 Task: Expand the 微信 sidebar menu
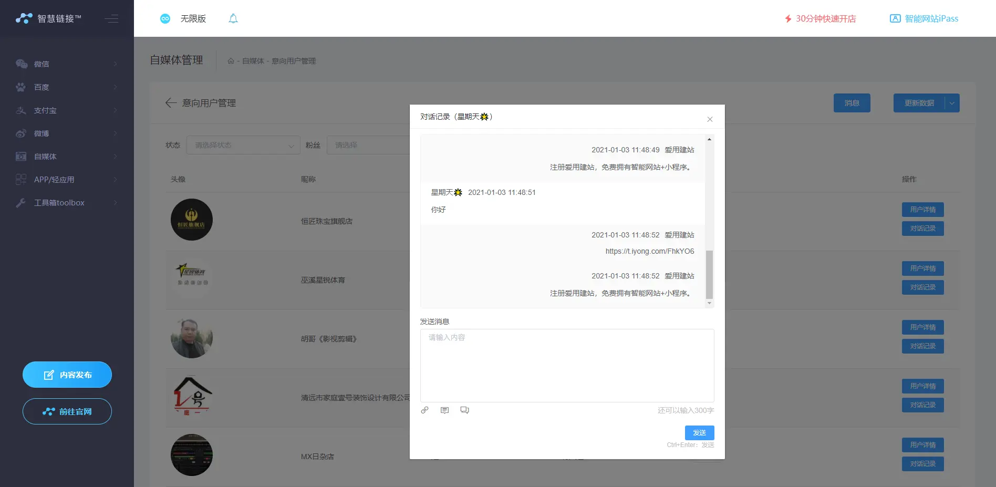(x=67, y=64)
